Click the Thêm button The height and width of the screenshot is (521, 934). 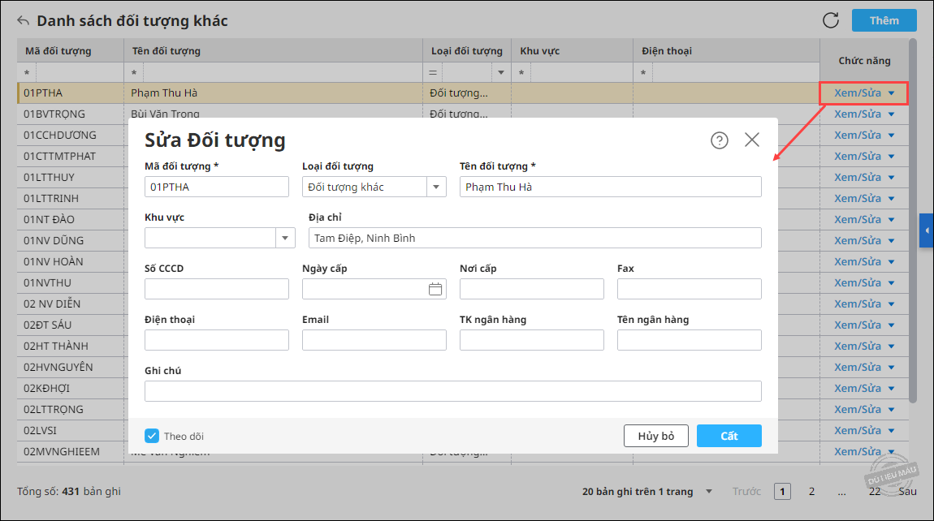tap(884, 20)
